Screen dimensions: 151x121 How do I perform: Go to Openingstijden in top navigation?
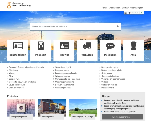pyautogui.click(x=137, y=8)
